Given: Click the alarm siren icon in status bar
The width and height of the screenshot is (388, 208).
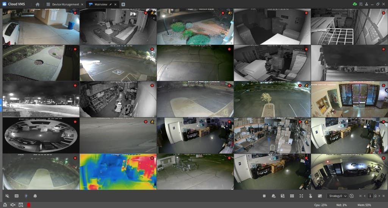Looking at the screenshot, I should (5, 205).
